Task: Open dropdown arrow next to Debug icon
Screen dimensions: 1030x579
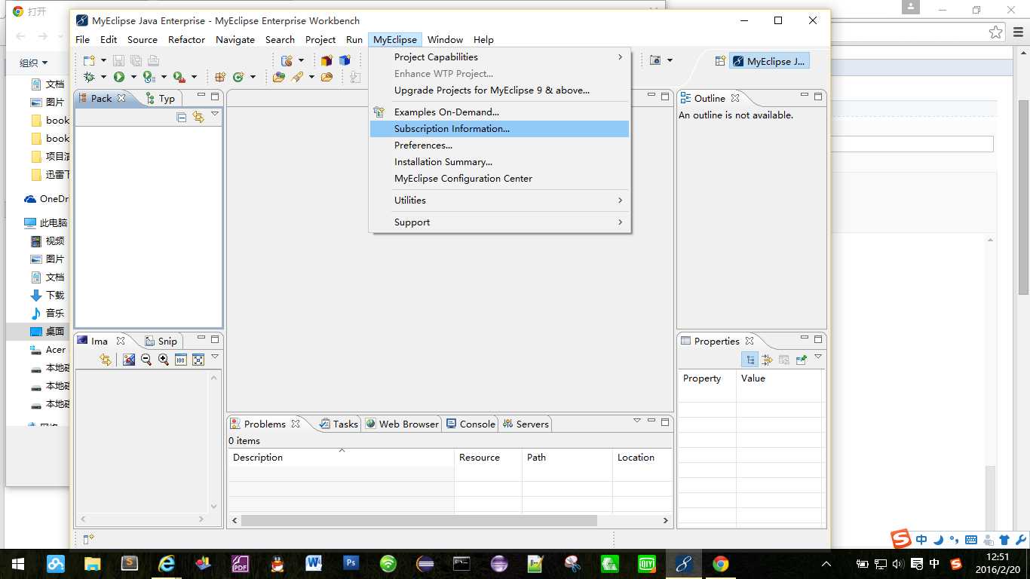Action: pos(103,77)
